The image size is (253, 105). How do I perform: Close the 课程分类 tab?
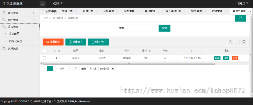click(76, 11)
